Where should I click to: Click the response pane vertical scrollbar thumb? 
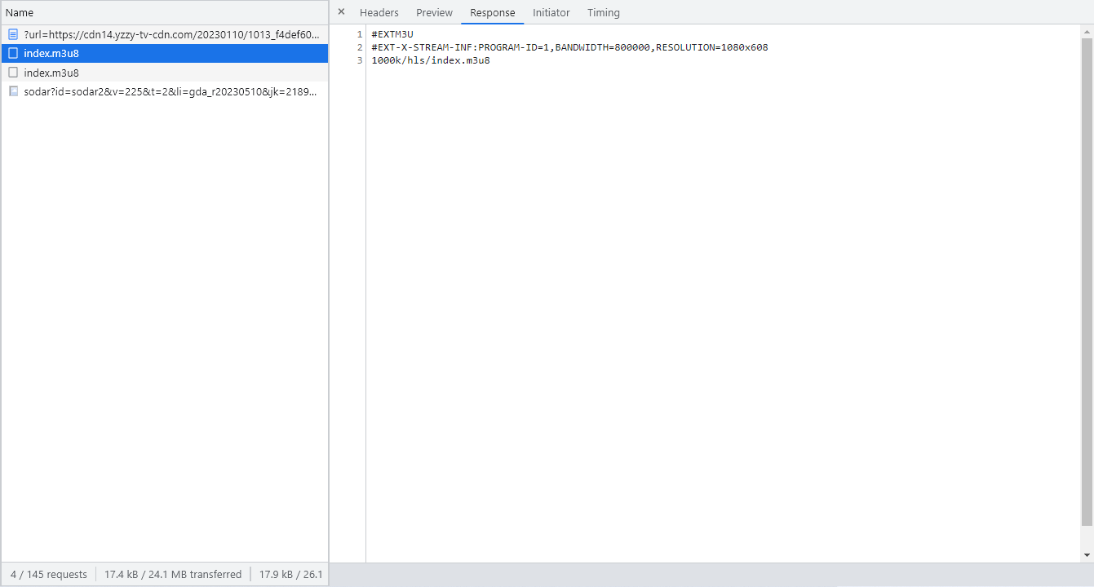[1087, 277]
